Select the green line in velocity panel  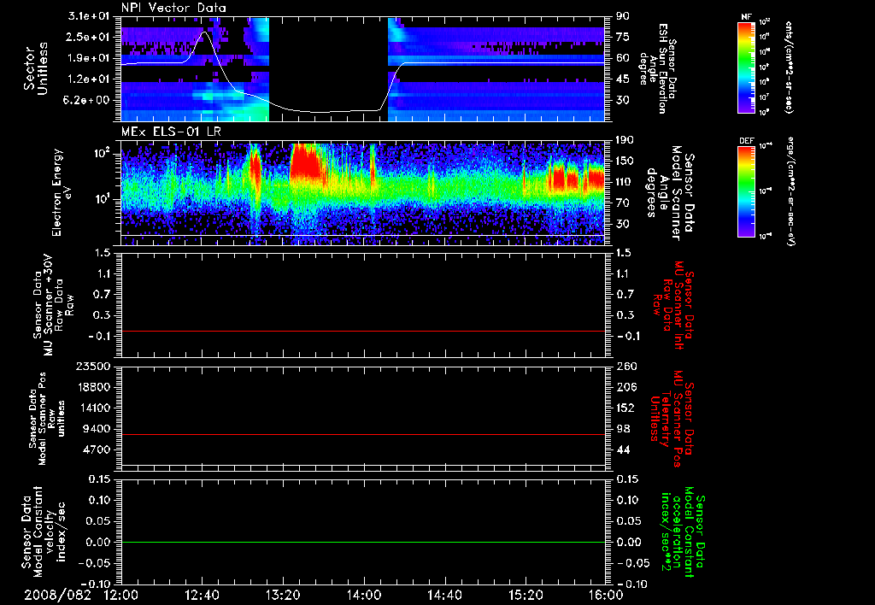pyautogui.click(x=363, y=542)
